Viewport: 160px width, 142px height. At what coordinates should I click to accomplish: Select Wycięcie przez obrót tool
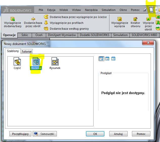click(x=148, y=24)
